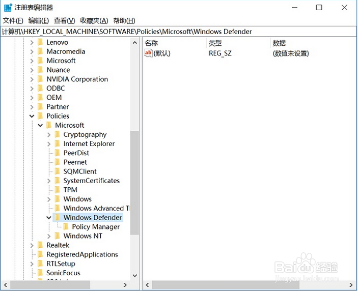Expand the Realtek key
This screenshot has height=291, width=358.
[x=32, y=245]
